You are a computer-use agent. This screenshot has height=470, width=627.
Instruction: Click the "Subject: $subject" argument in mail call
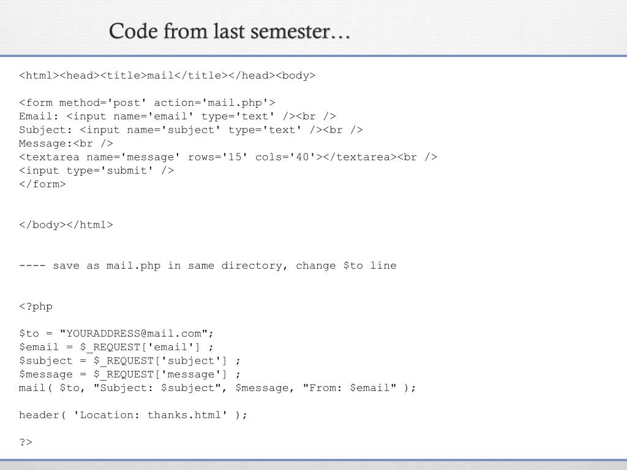tap(157, 388)
